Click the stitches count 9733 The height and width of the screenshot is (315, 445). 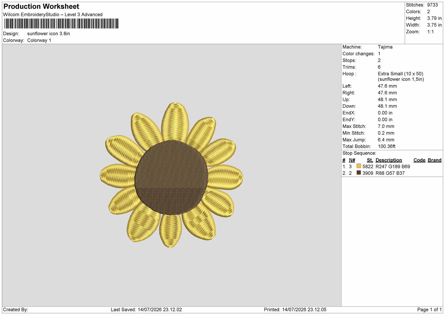[432, 5]
